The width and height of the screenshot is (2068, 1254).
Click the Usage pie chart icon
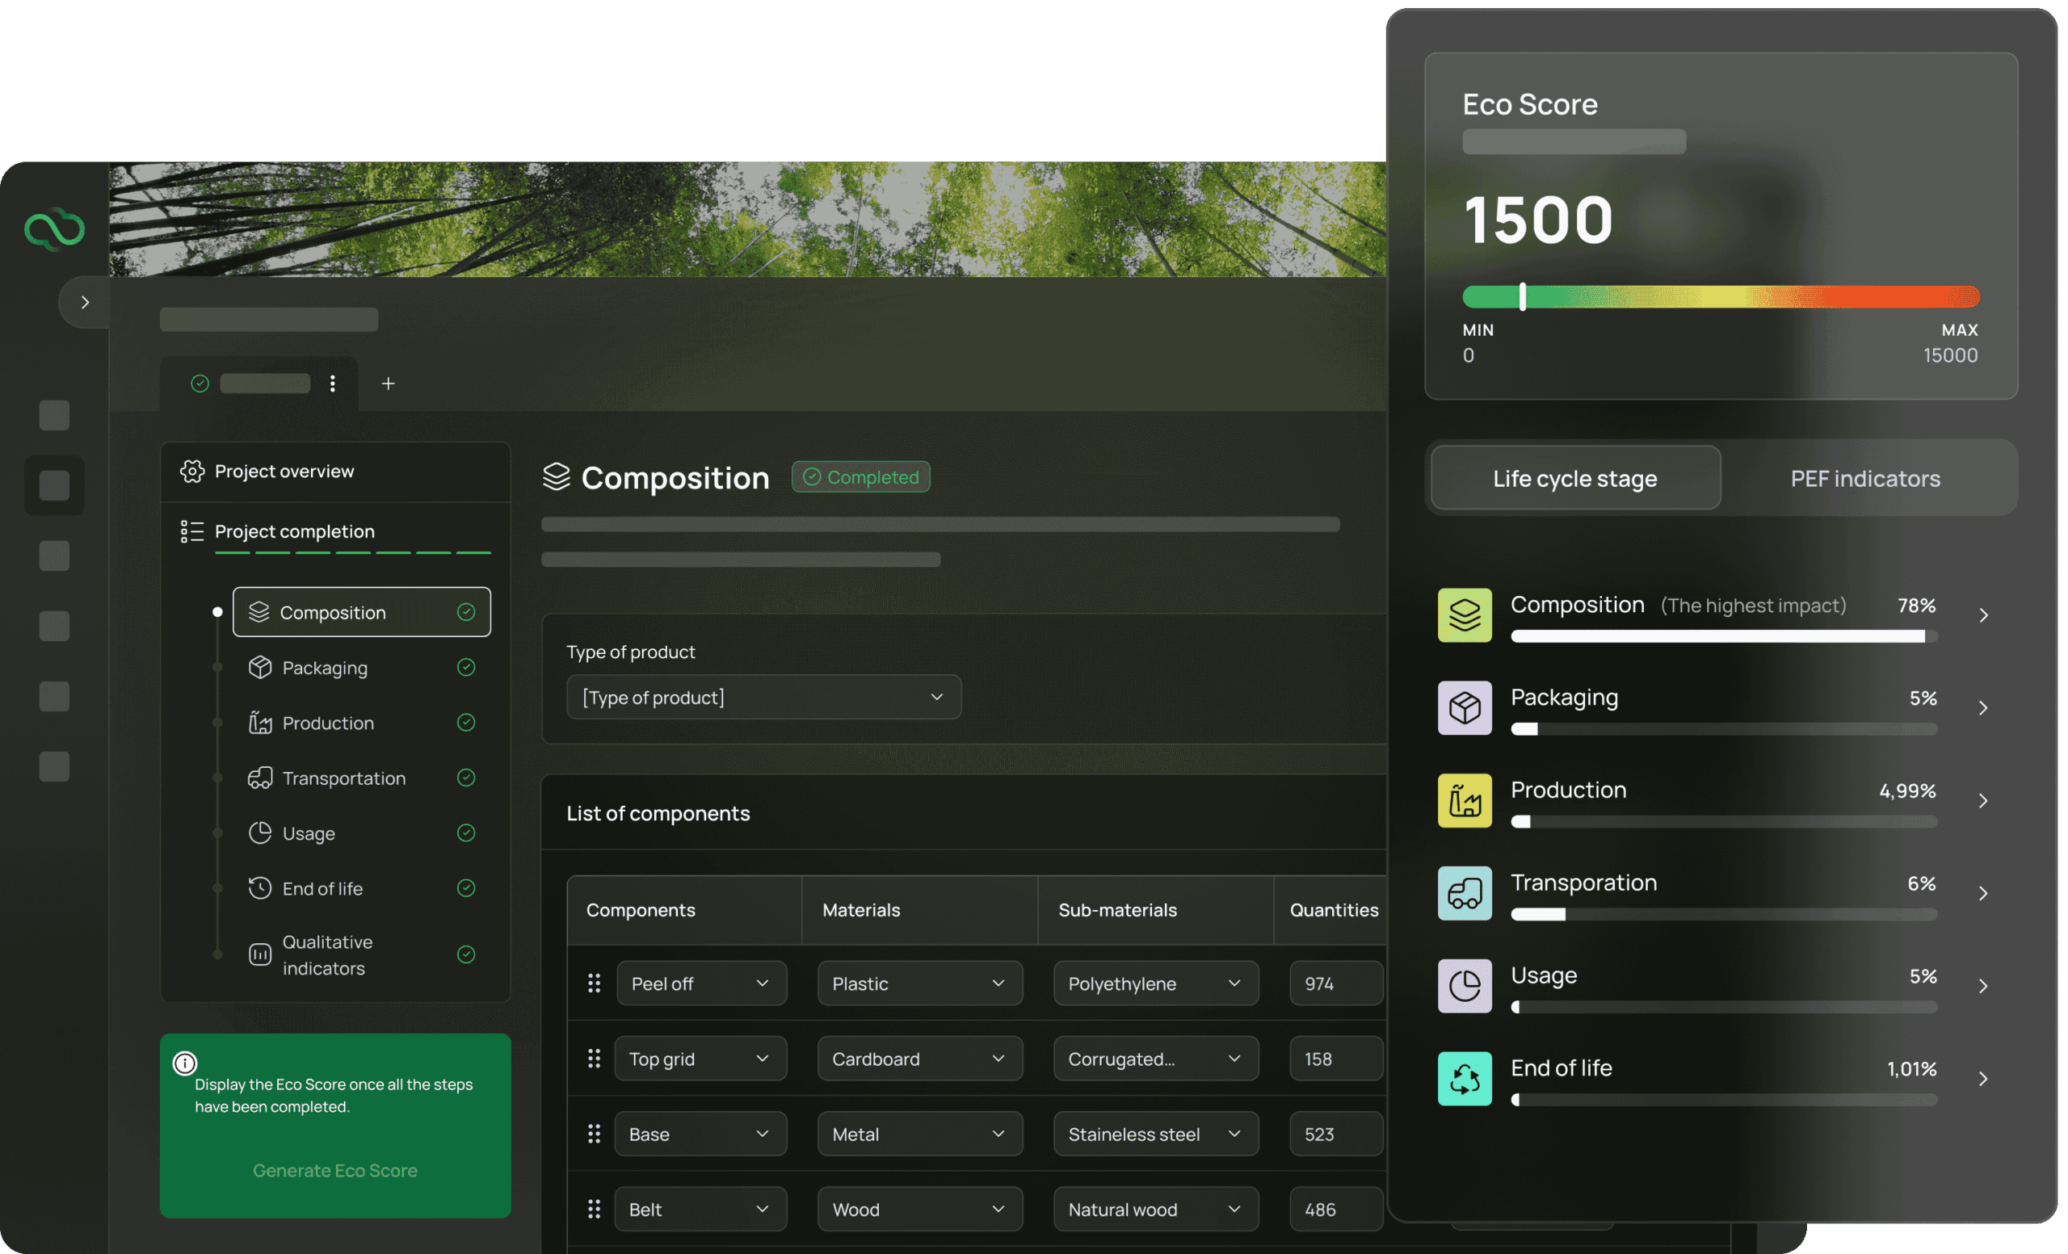259,832
